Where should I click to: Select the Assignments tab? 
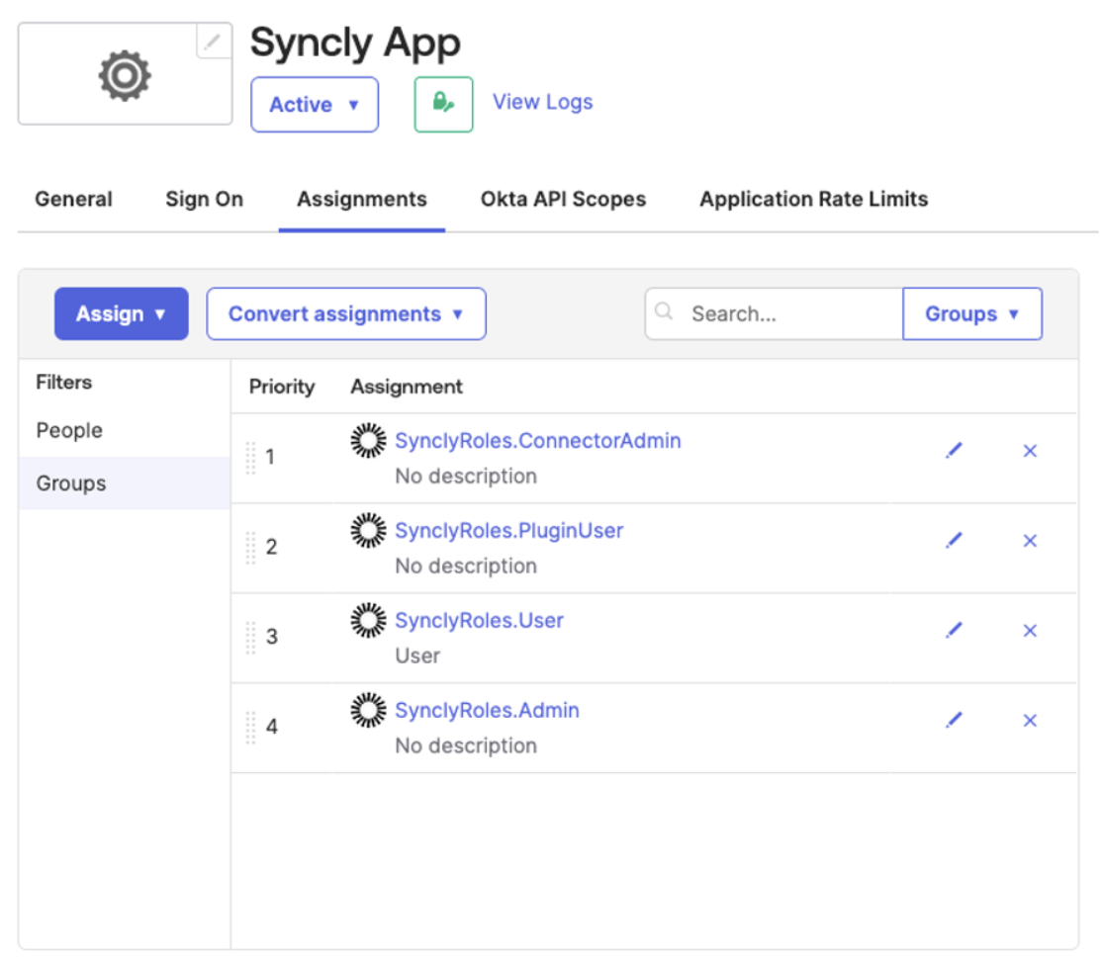pyautogui.click(x=362, y=199)
